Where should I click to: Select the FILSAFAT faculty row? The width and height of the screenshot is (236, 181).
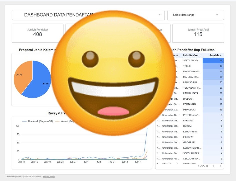point(190,137)
